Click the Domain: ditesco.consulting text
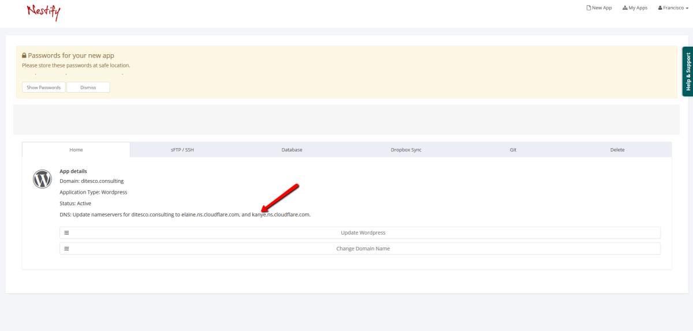The height and width of the screenshot is (331, 693). (91, 181)
